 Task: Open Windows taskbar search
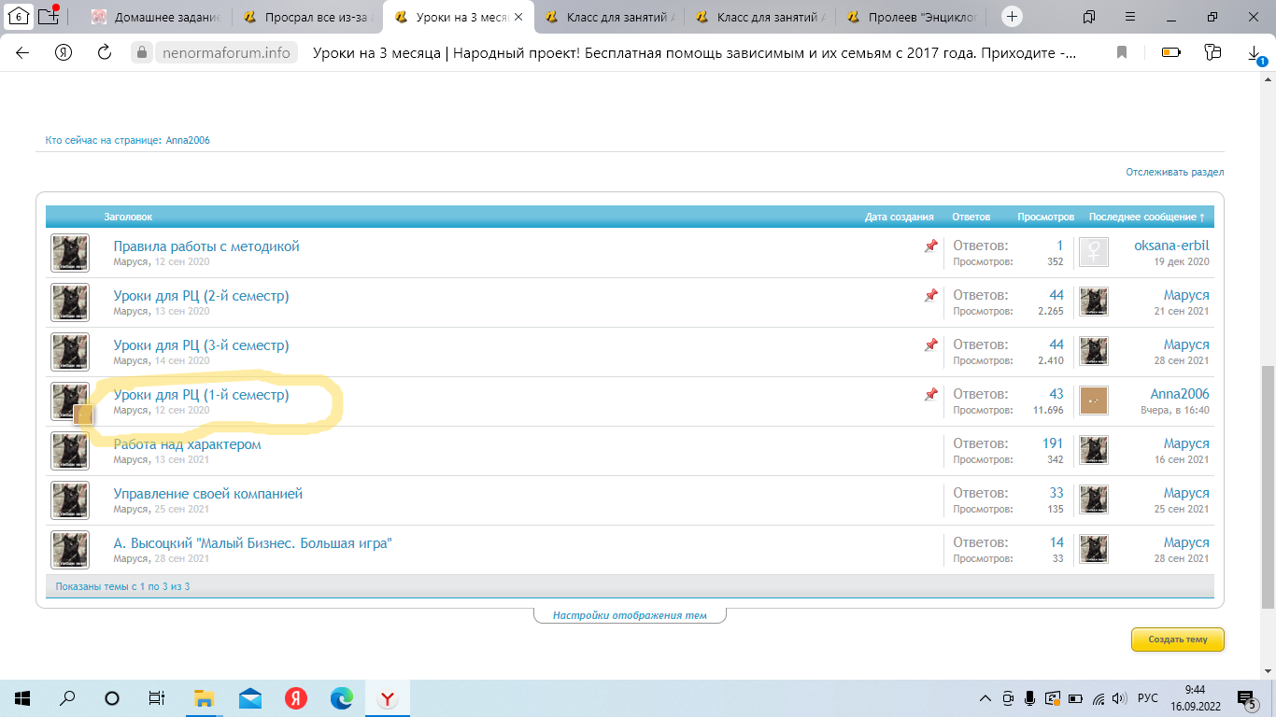67,698
